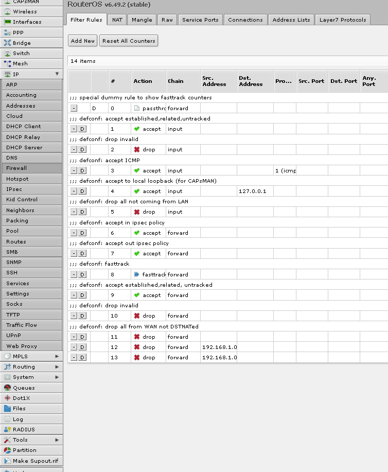Image resolution: width=388 pixels, height=472 pixels.
Task: Sort by Src. Address column header
Action: coord(219,81)
